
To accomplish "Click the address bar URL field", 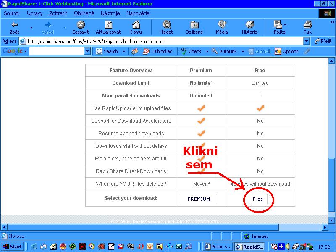I will pos(161,41).
